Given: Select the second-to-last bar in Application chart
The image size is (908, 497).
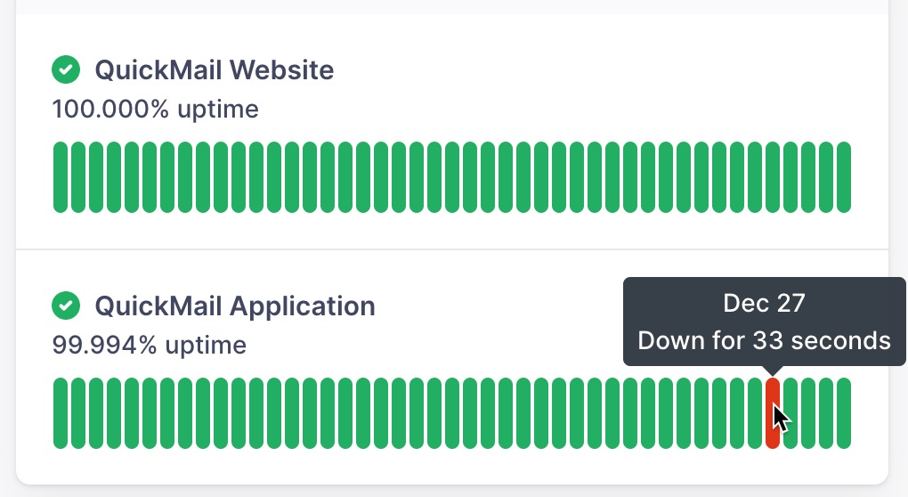Looking at the screenshot, I should pos(826,413).
